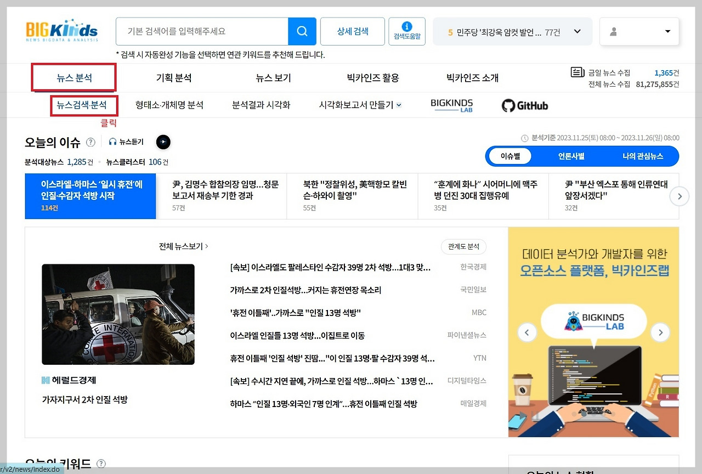This screenshot has width=702, height=474.
Task: Select the 김명수 합참의장 임명 issue tab
Action: pyautogui.click(x=222, y=196)
